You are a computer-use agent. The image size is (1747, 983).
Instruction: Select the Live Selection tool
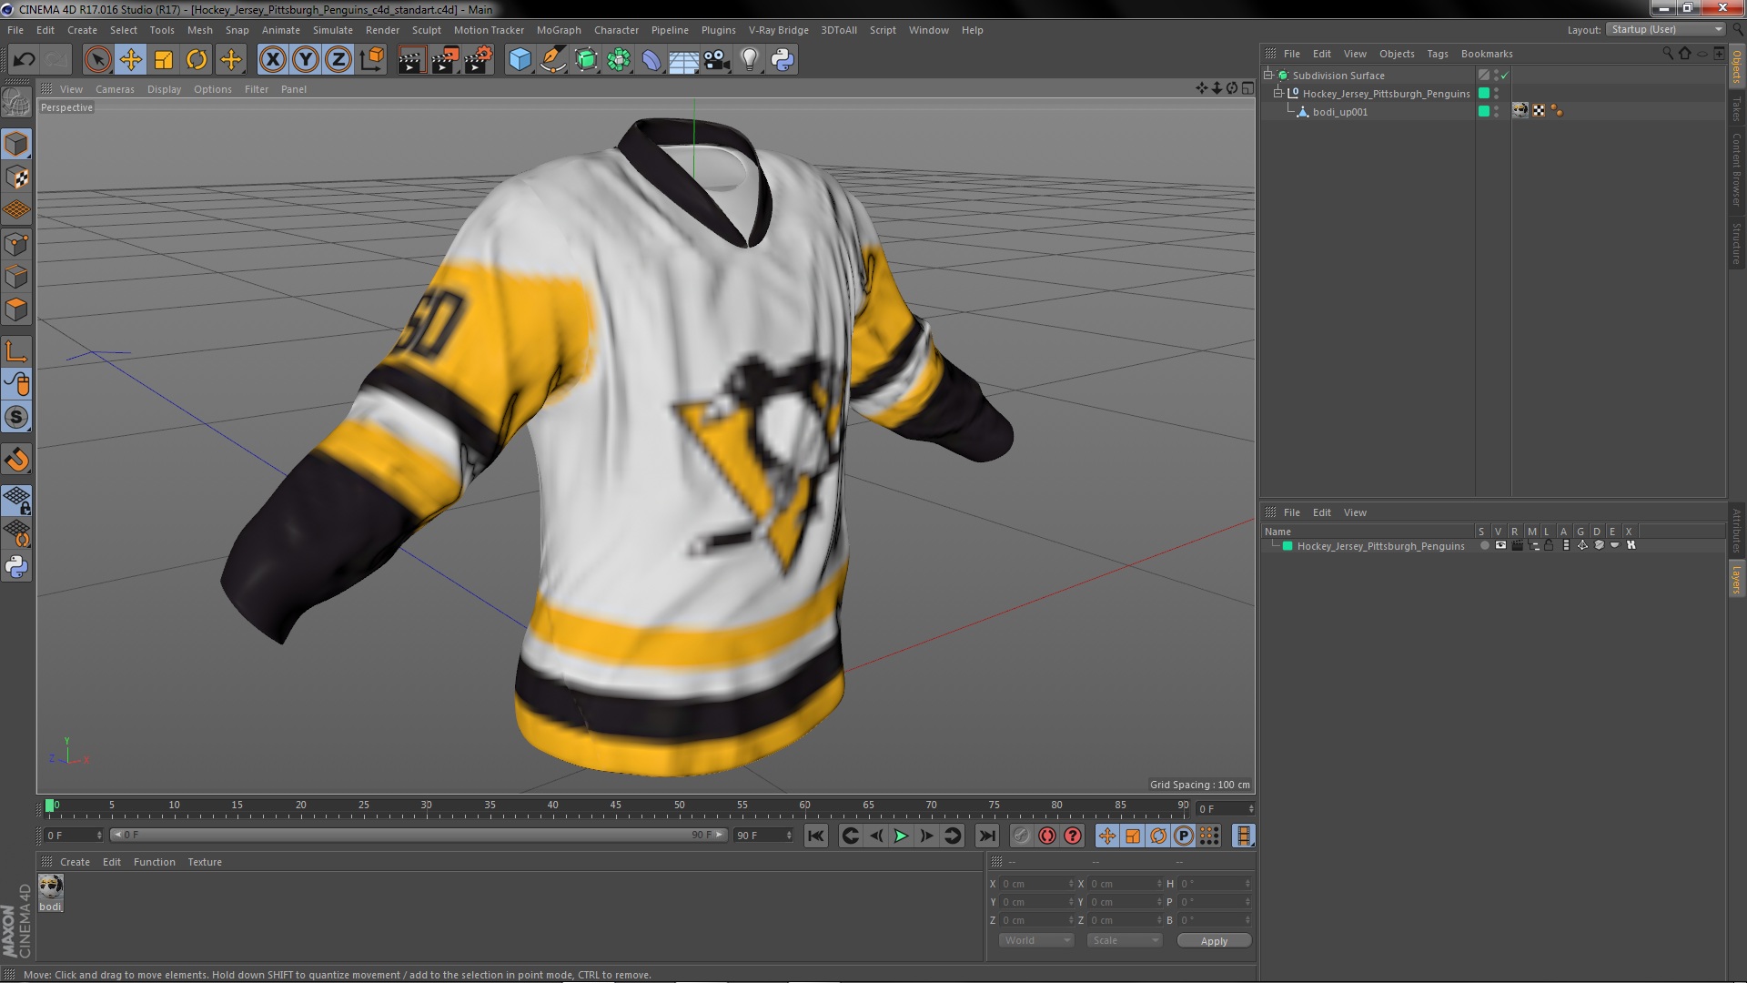[97, 60]
